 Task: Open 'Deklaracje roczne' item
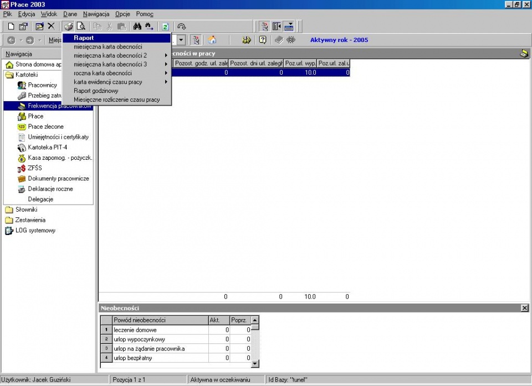point(45,189)
